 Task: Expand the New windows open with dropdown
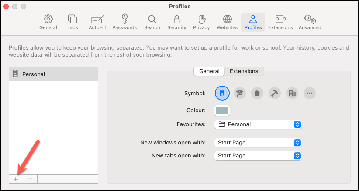tap(258, 143)
